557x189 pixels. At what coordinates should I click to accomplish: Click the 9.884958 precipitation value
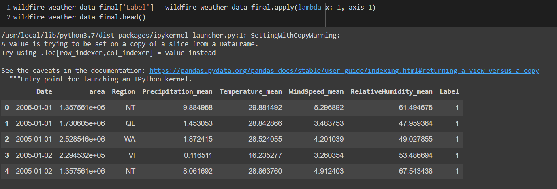[198, 108]
